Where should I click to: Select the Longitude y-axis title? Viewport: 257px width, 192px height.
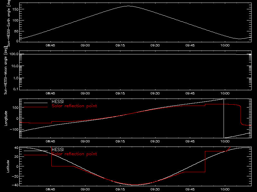click(x=6, y=118)
